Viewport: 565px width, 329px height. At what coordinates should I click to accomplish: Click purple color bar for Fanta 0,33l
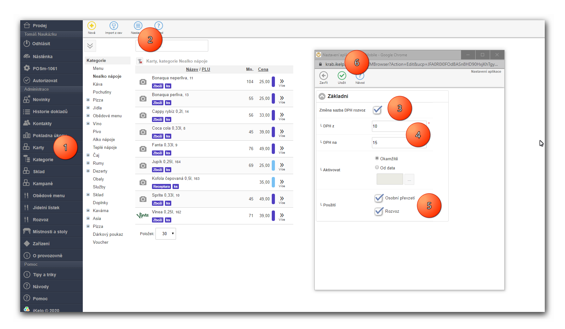pos(273,149)
